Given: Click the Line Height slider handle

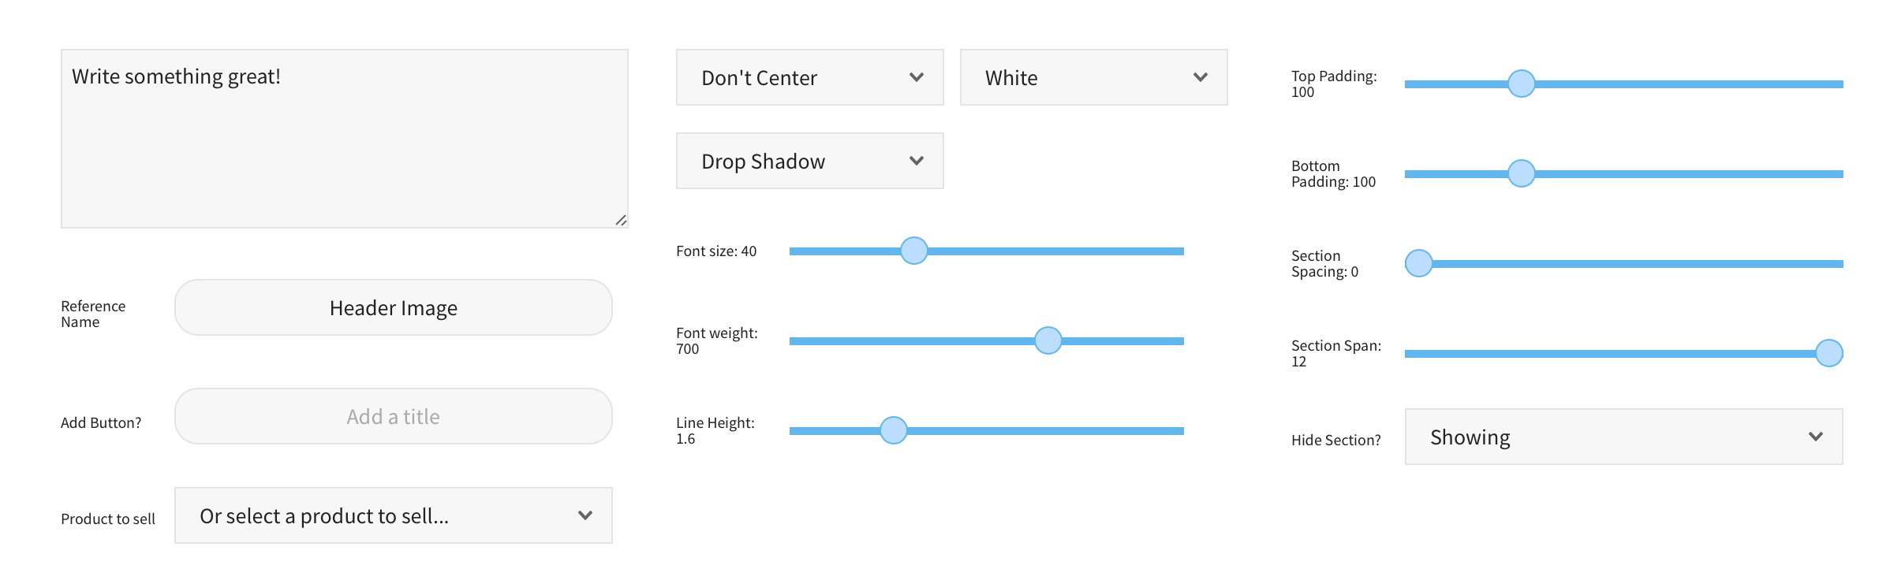Looking at the screenshot, I should tap(894, 430).
